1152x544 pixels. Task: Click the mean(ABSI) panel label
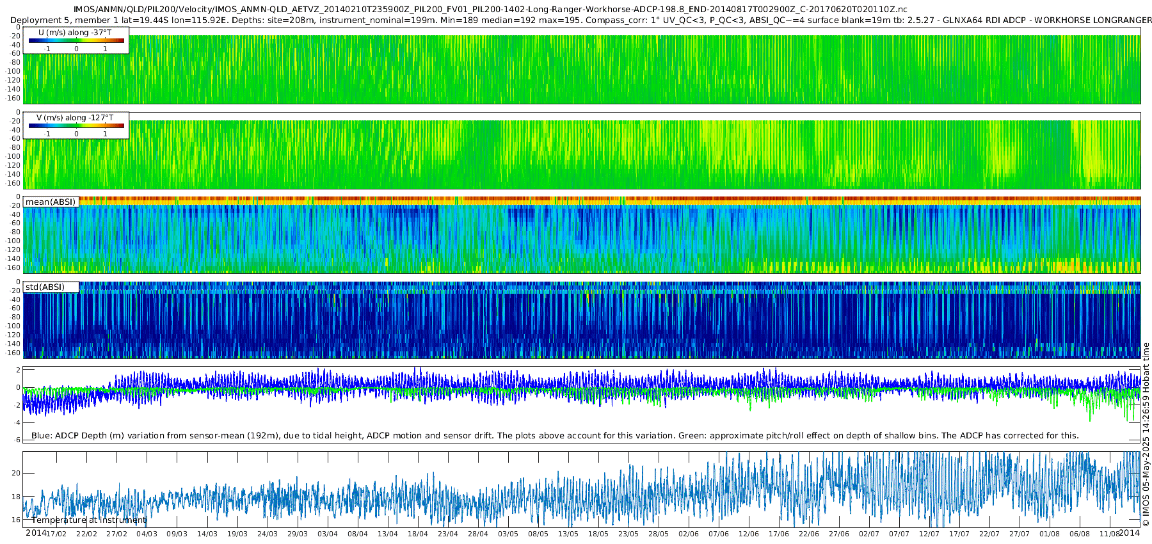51,202
